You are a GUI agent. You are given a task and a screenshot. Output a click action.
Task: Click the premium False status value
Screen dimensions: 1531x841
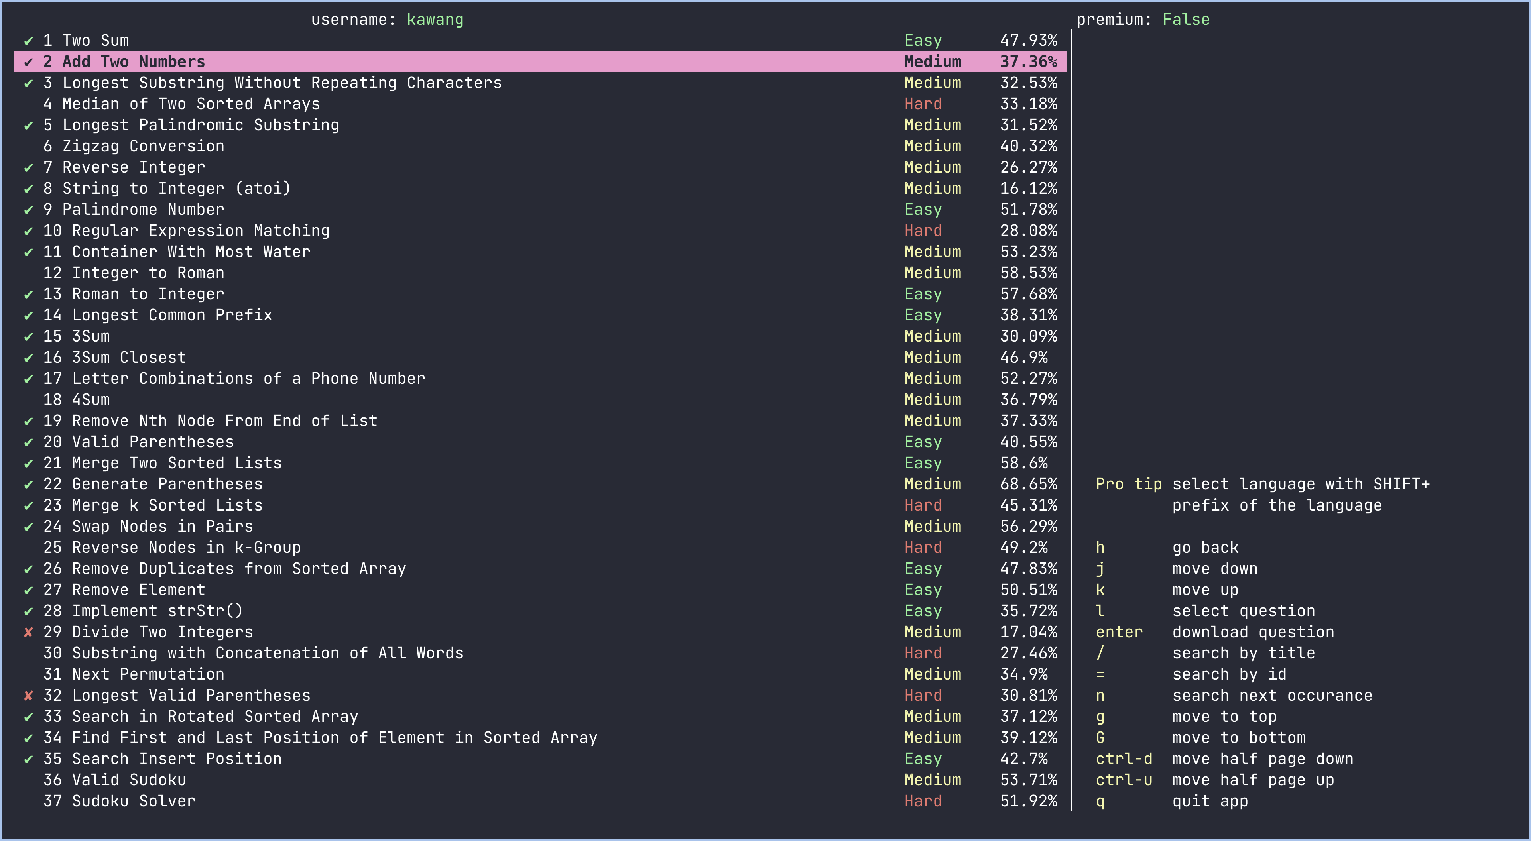tap(1185, 20)
